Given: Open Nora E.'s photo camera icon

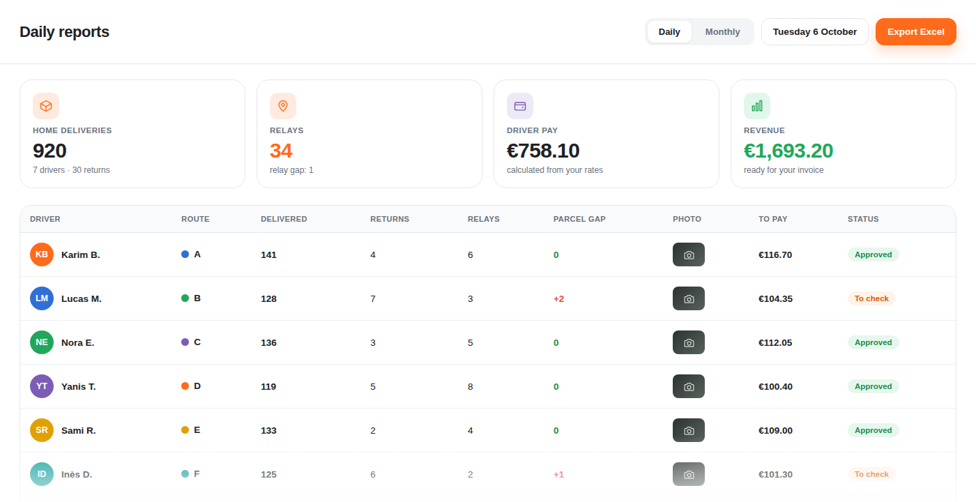Looking at the screenshot, I should tap(689, 342).
